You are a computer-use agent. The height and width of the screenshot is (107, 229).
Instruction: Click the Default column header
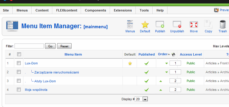(x=130, y=54)
